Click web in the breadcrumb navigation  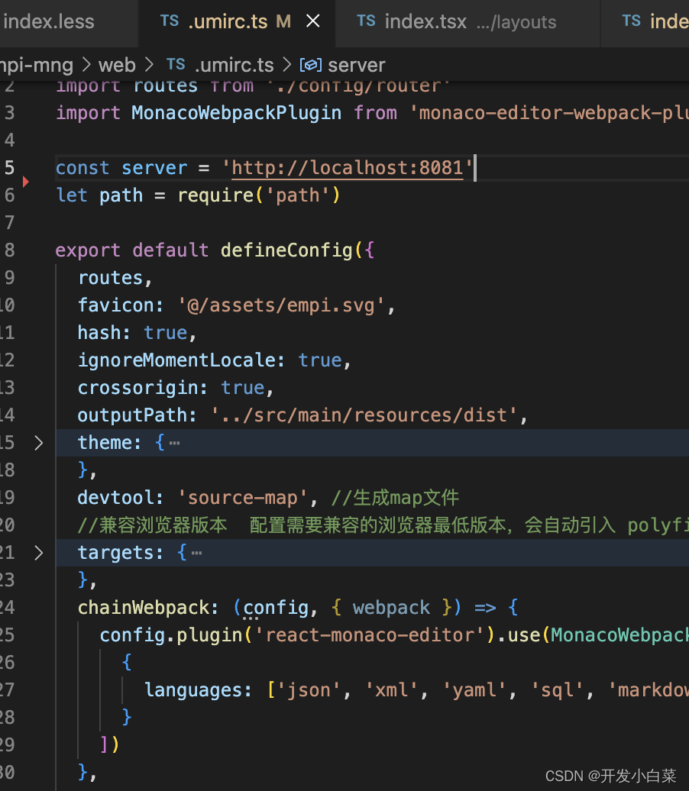tap(117, 65)
